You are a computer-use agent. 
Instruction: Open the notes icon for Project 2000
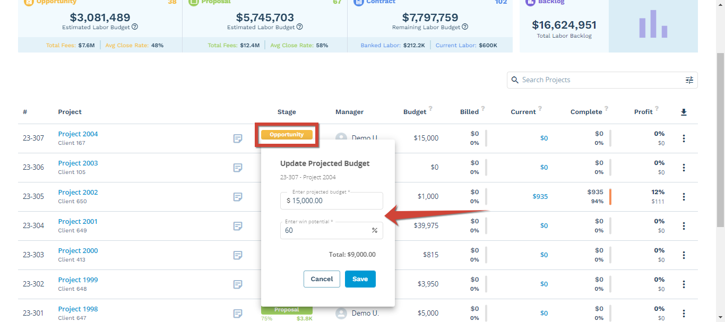[237, 255]
